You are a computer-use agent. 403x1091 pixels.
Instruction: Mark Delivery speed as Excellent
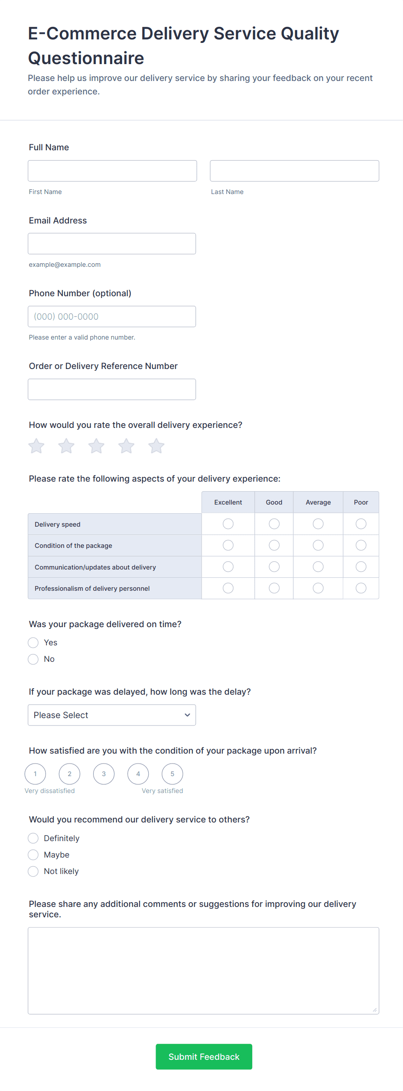click(x=228, y=524)
